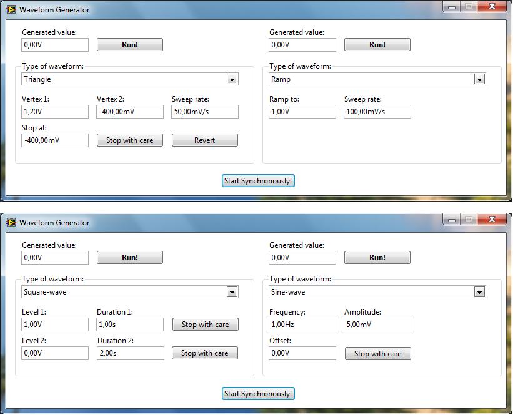This screenshot has height=415, width=513.
Task: Open the Sine-wave waveform type dropdown
Action: (479, 292)
